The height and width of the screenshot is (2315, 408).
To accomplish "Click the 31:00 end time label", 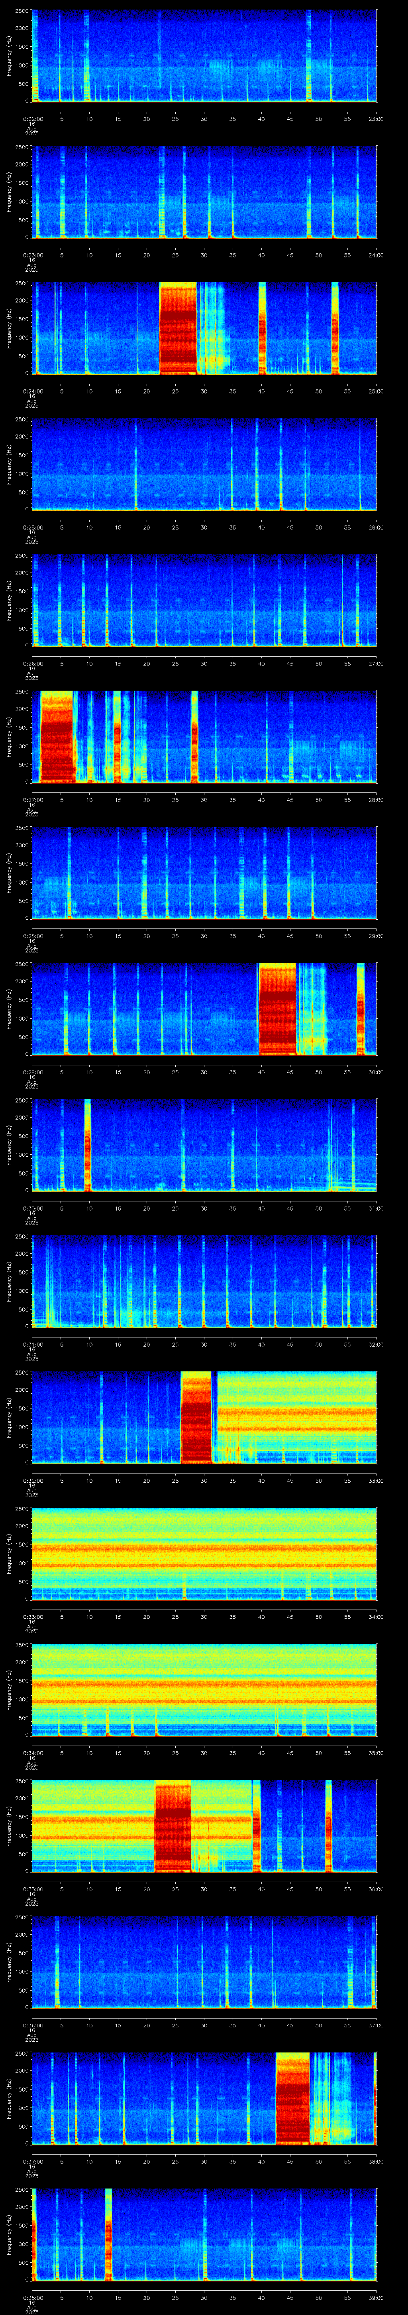I will coord(377,1208).
